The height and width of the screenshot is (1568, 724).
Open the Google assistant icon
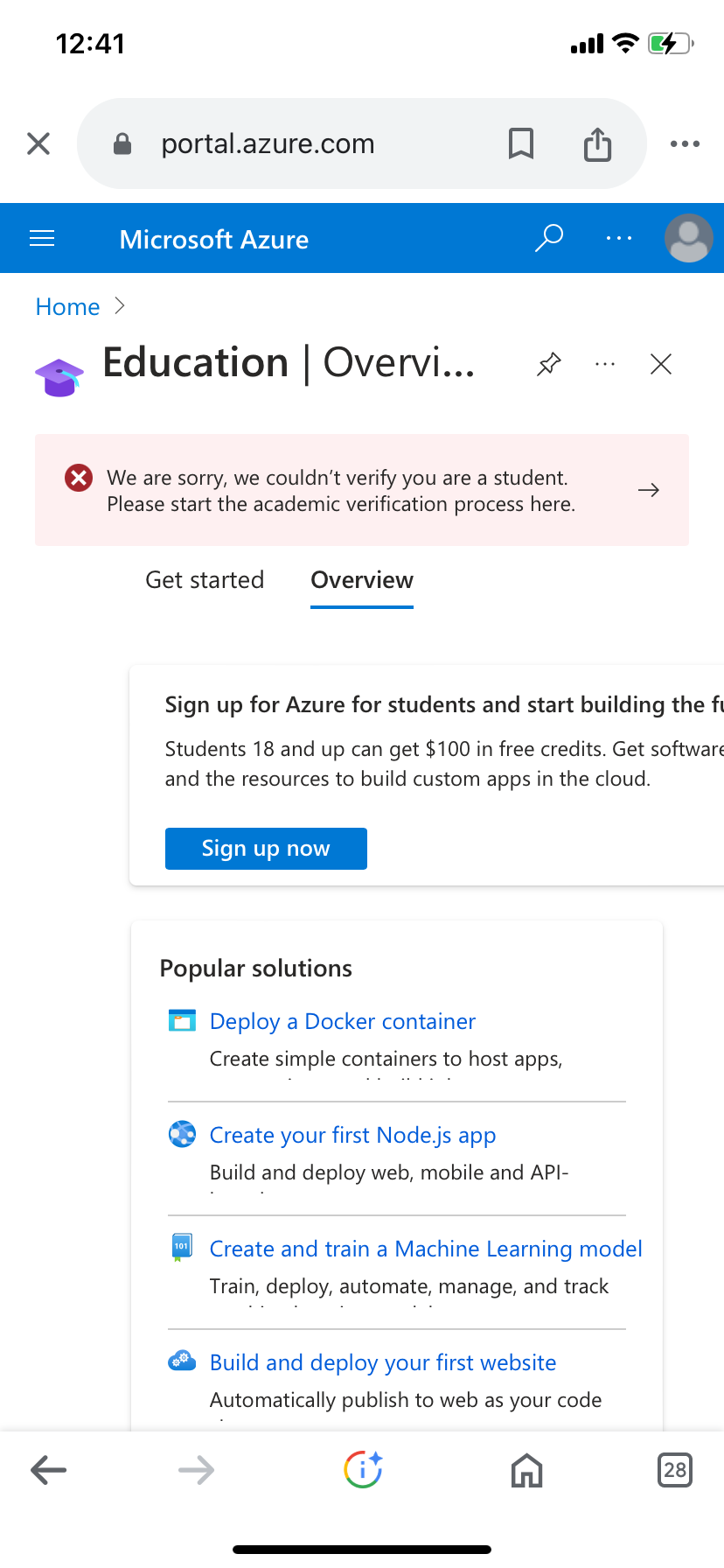click(x=363, y=1470)
